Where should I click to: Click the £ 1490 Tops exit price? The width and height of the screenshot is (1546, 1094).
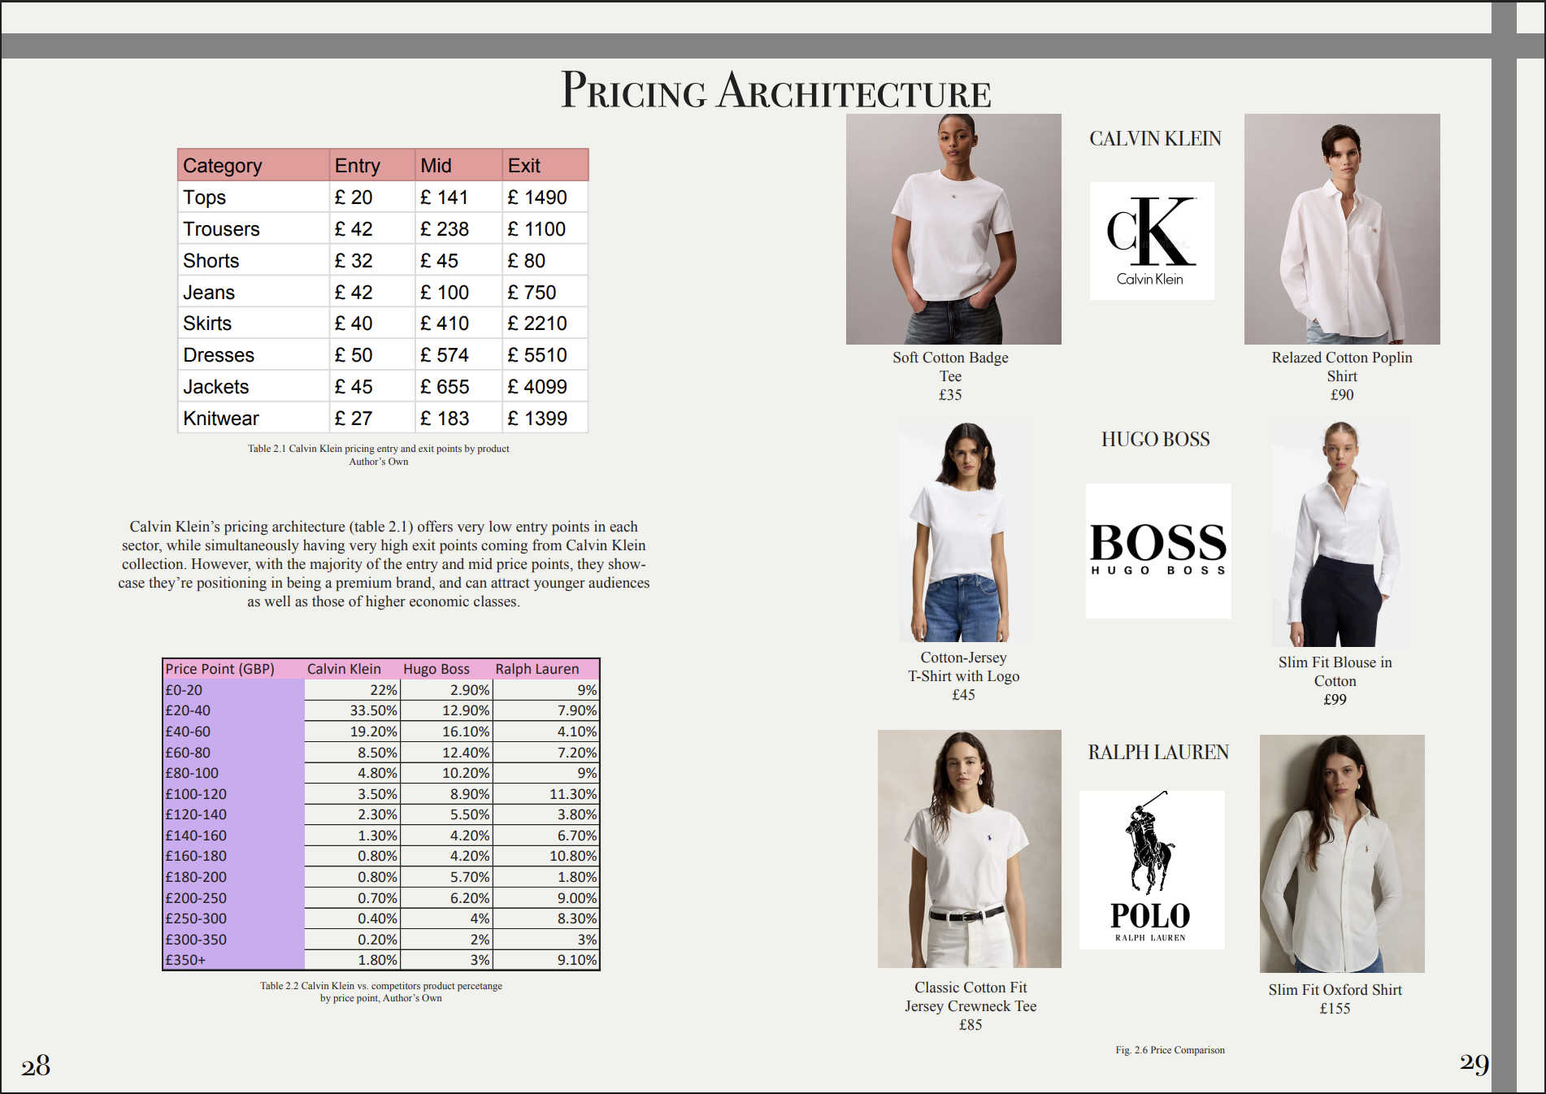pyautogui.click(x=537, y=198)
